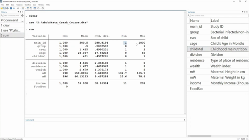Open the Statistics menu

[x=28, y=5]
